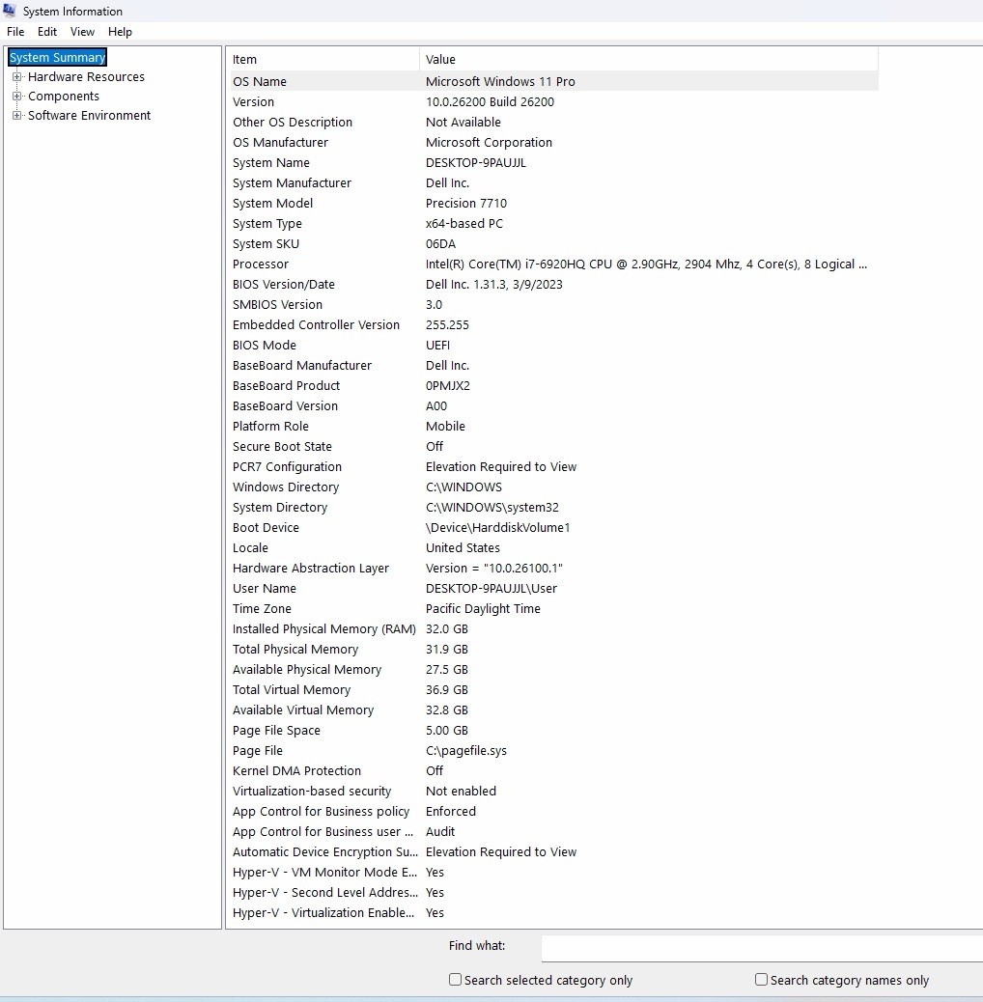Expand the Components node
This screenshot has width=983, height=1002.
click(x=16, y=96)
